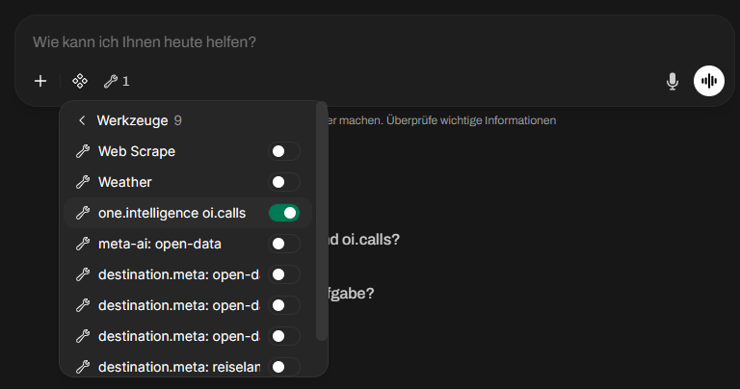Click wrench icon beside meta-ai: open-data
Image resolution: width=740 pixels, height=389 pixels.
click(x=82, y=244)
